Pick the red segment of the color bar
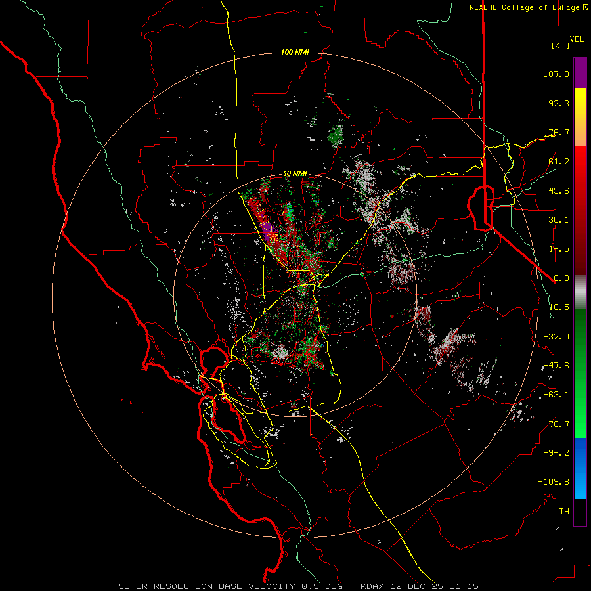 [580, 210]
